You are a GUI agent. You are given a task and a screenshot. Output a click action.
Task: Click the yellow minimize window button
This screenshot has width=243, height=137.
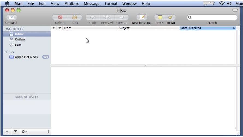click(13, 10)
